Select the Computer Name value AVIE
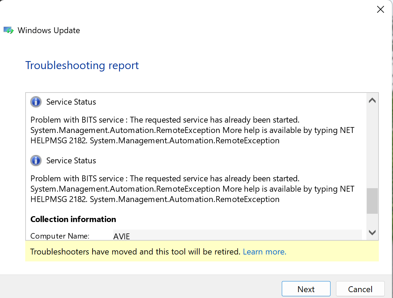This screenshot has width=393, height=298. [122, 236]
